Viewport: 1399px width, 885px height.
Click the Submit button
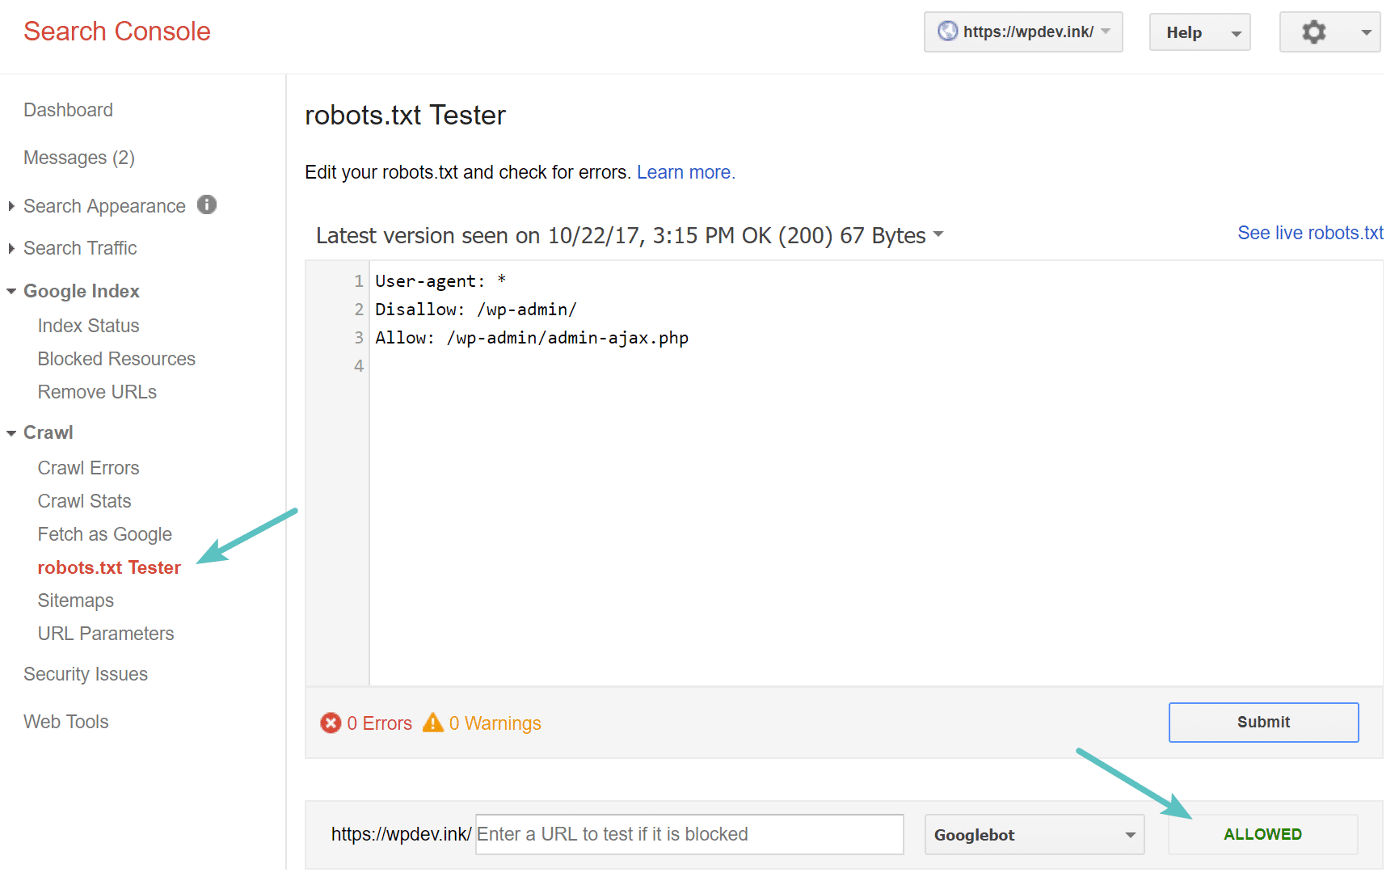tap(1262, 722)
